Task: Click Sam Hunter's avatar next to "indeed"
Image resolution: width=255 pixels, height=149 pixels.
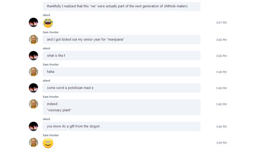Action: tap(33, 104)
